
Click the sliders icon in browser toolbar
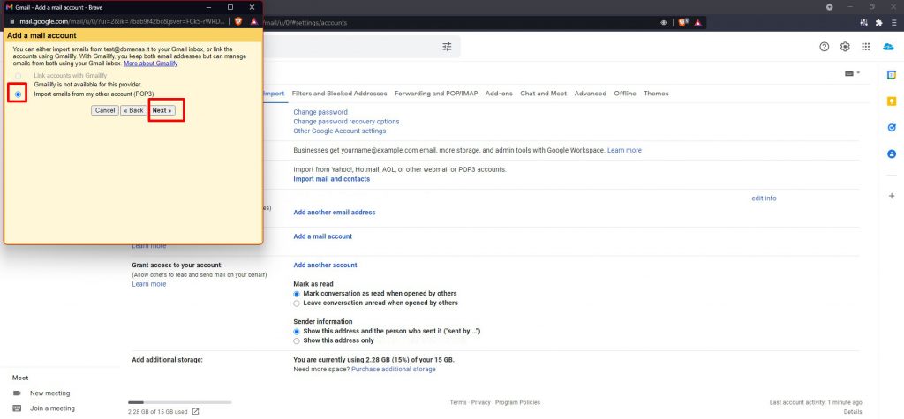click(x=863, y=22)
